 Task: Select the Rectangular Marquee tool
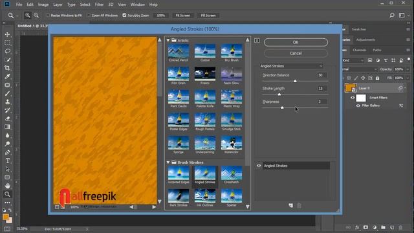point(7,43)
